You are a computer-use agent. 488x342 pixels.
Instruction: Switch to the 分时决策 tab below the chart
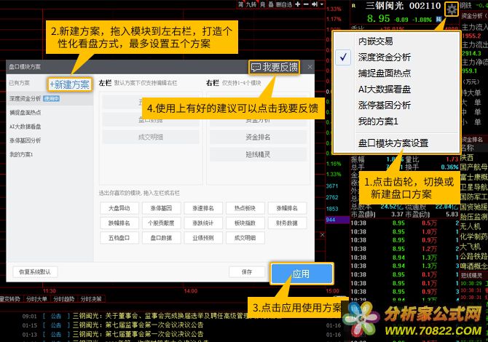(91, 299)
